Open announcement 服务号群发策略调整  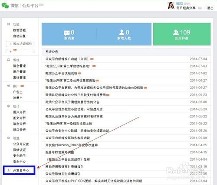[59, 152]
